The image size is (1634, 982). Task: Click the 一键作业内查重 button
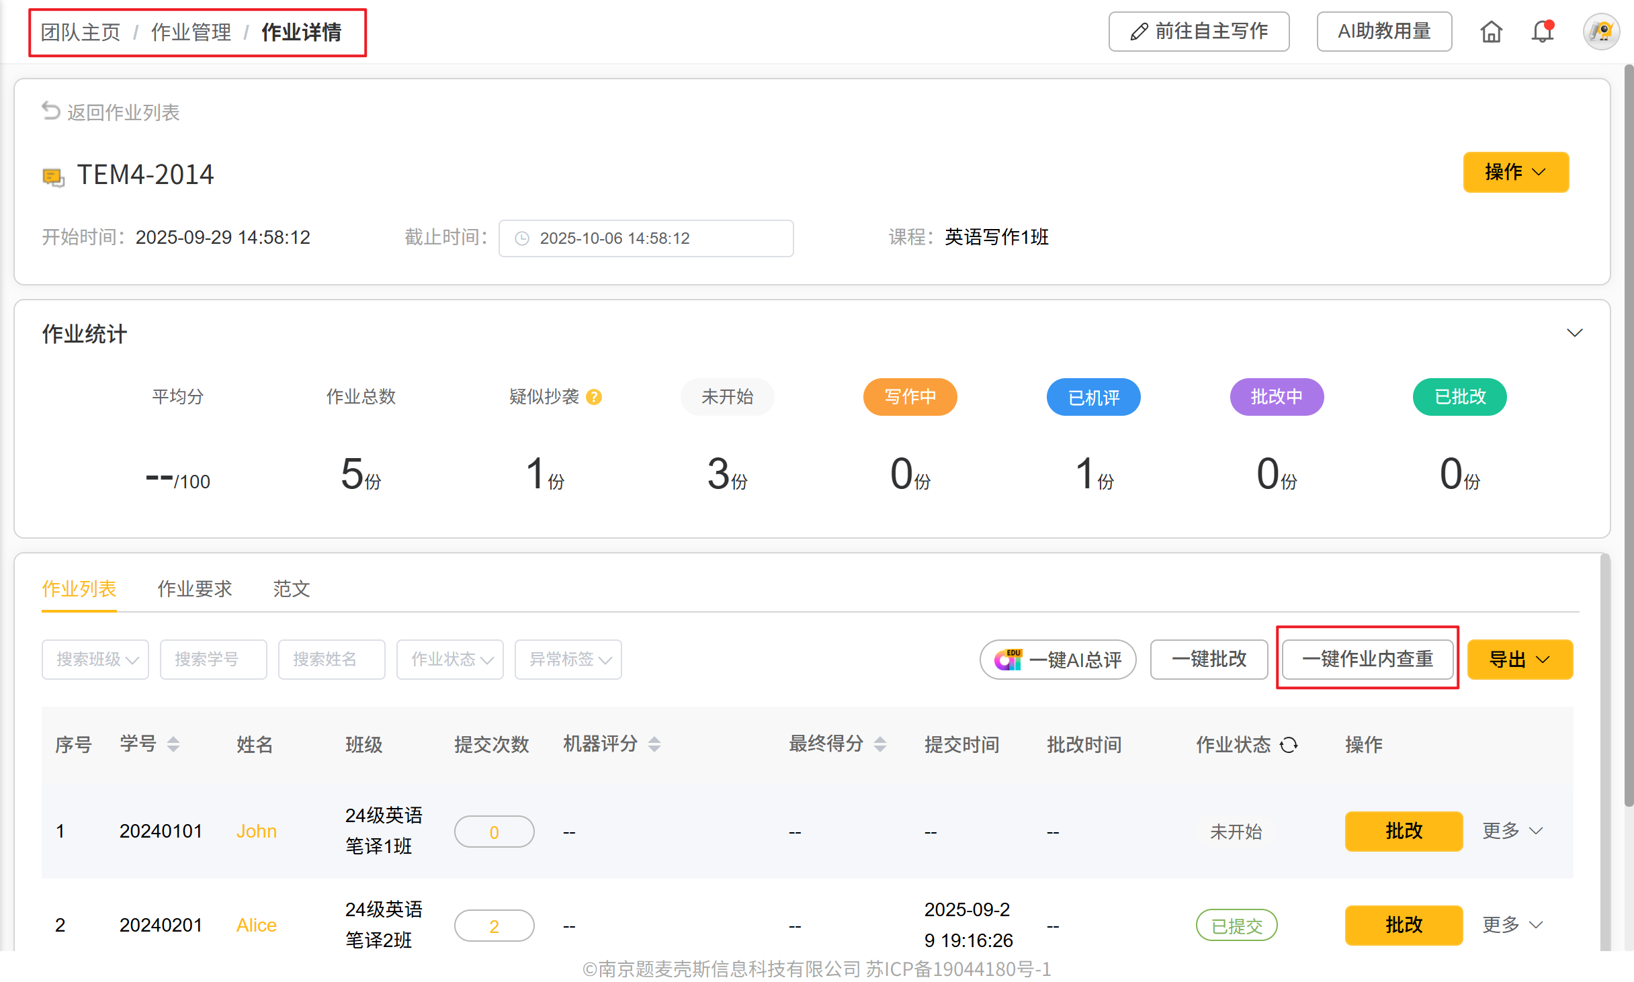tap(1367, 659)
